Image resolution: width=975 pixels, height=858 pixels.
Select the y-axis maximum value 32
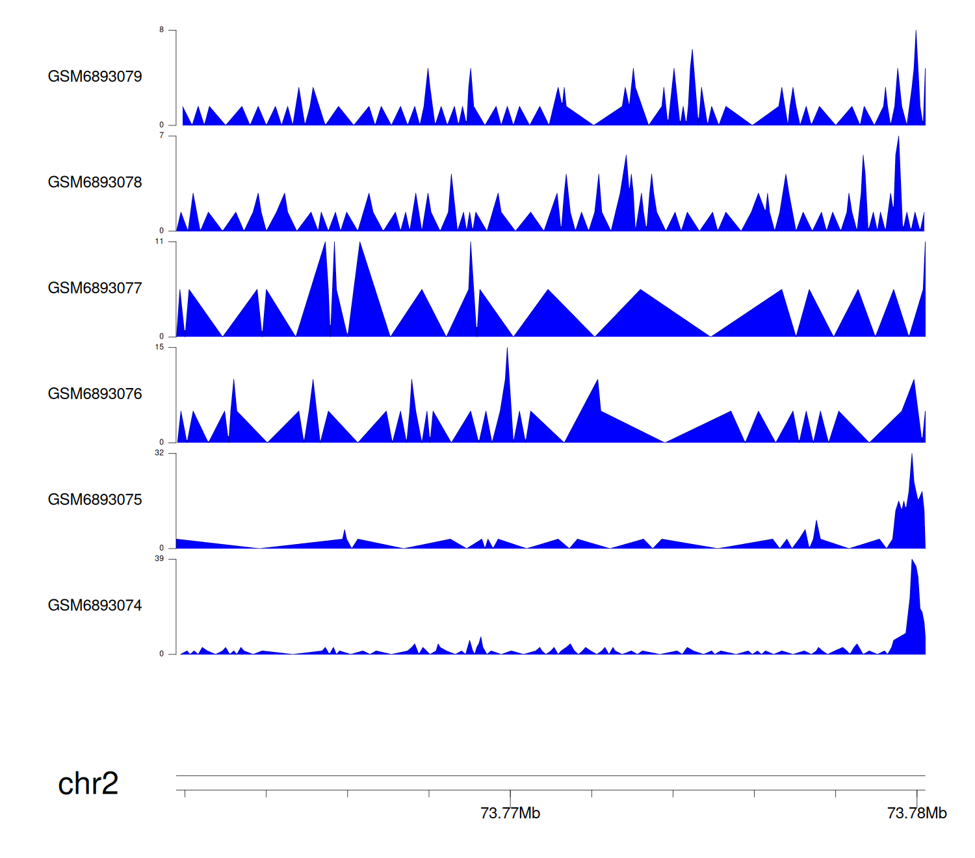coord(160,453)
